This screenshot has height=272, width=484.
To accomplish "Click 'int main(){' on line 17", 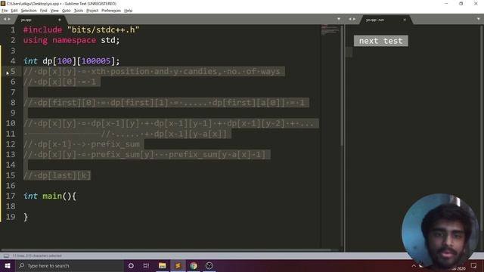I will tap(50, 196).
